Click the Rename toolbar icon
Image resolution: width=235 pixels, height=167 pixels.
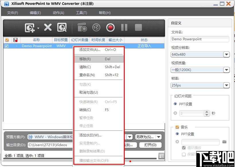pyautogui.click(x=62, y=27)
